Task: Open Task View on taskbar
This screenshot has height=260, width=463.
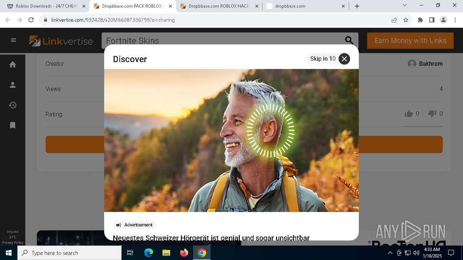Action: click(x=130, y=253)
